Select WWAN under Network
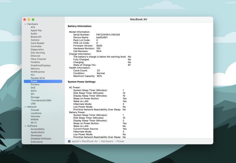236x163 pixels. tap(35, 120)
